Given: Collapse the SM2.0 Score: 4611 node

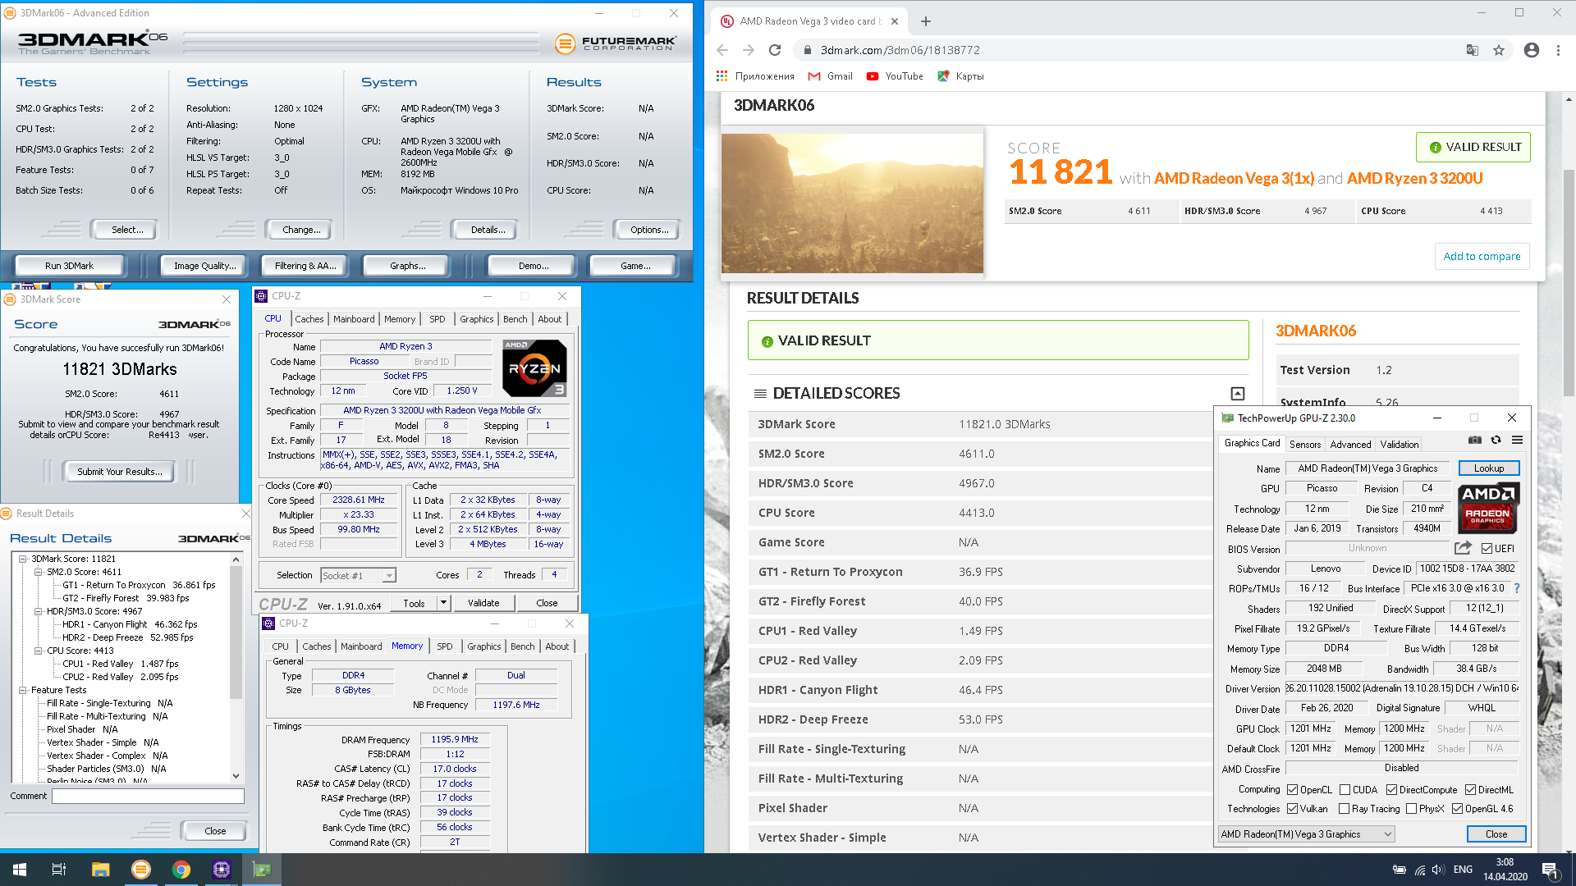Looking at the screenshot, I should 39,572.
